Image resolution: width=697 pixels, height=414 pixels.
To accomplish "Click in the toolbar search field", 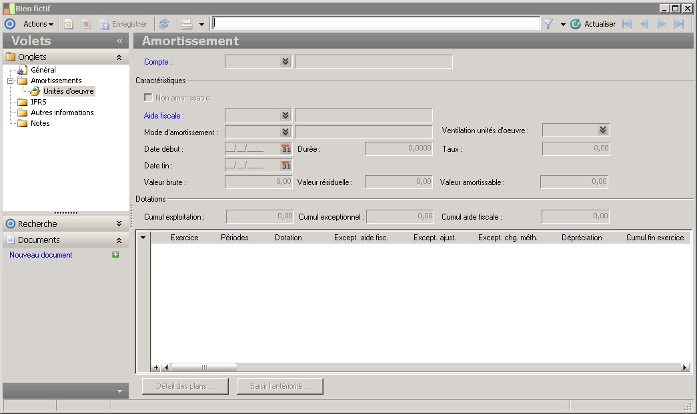I will (x=376, y=23).
